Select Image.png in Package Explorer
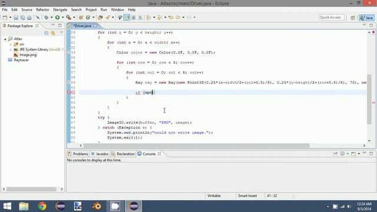This screenshot has width=377, height=212. click(x=28, y=55)
